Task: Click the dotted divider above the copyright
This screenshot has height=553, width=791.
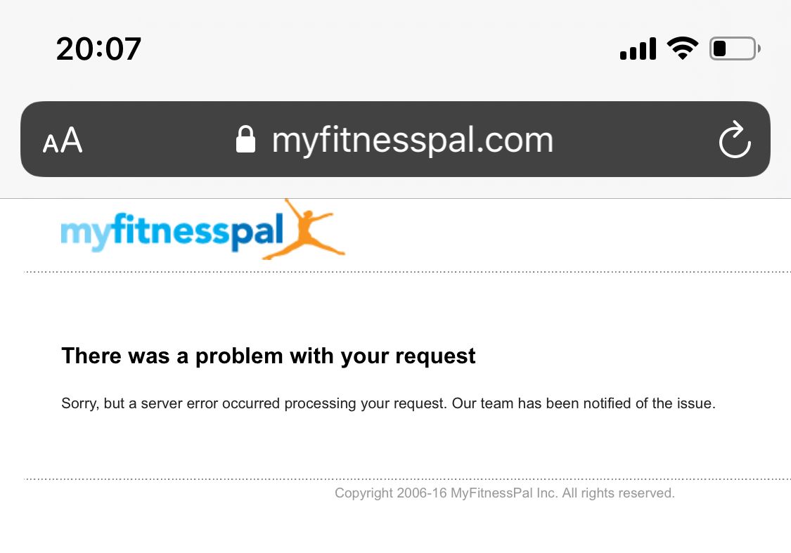Action: [408, 479]
